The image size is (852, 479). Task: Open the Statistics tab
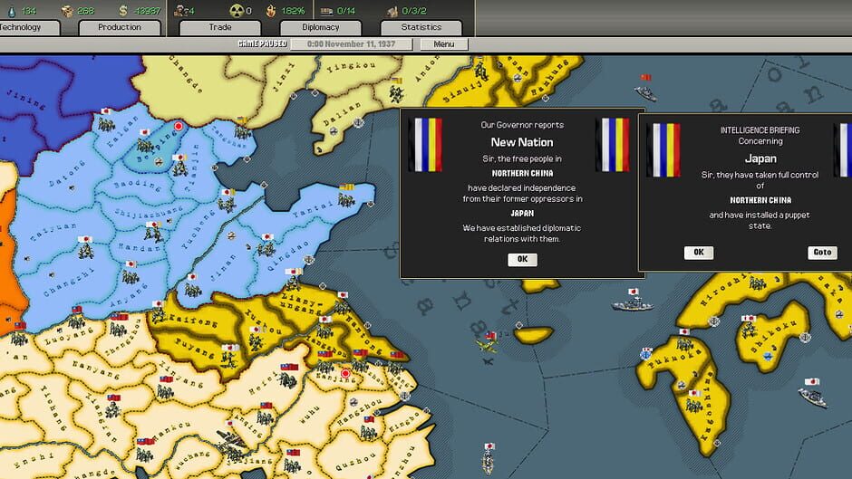pyautogui.click(x=421, y=27)
